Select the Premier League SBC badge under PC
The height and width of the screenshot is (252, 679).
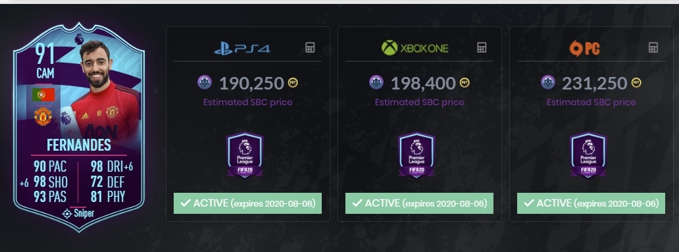pos(588,155)
